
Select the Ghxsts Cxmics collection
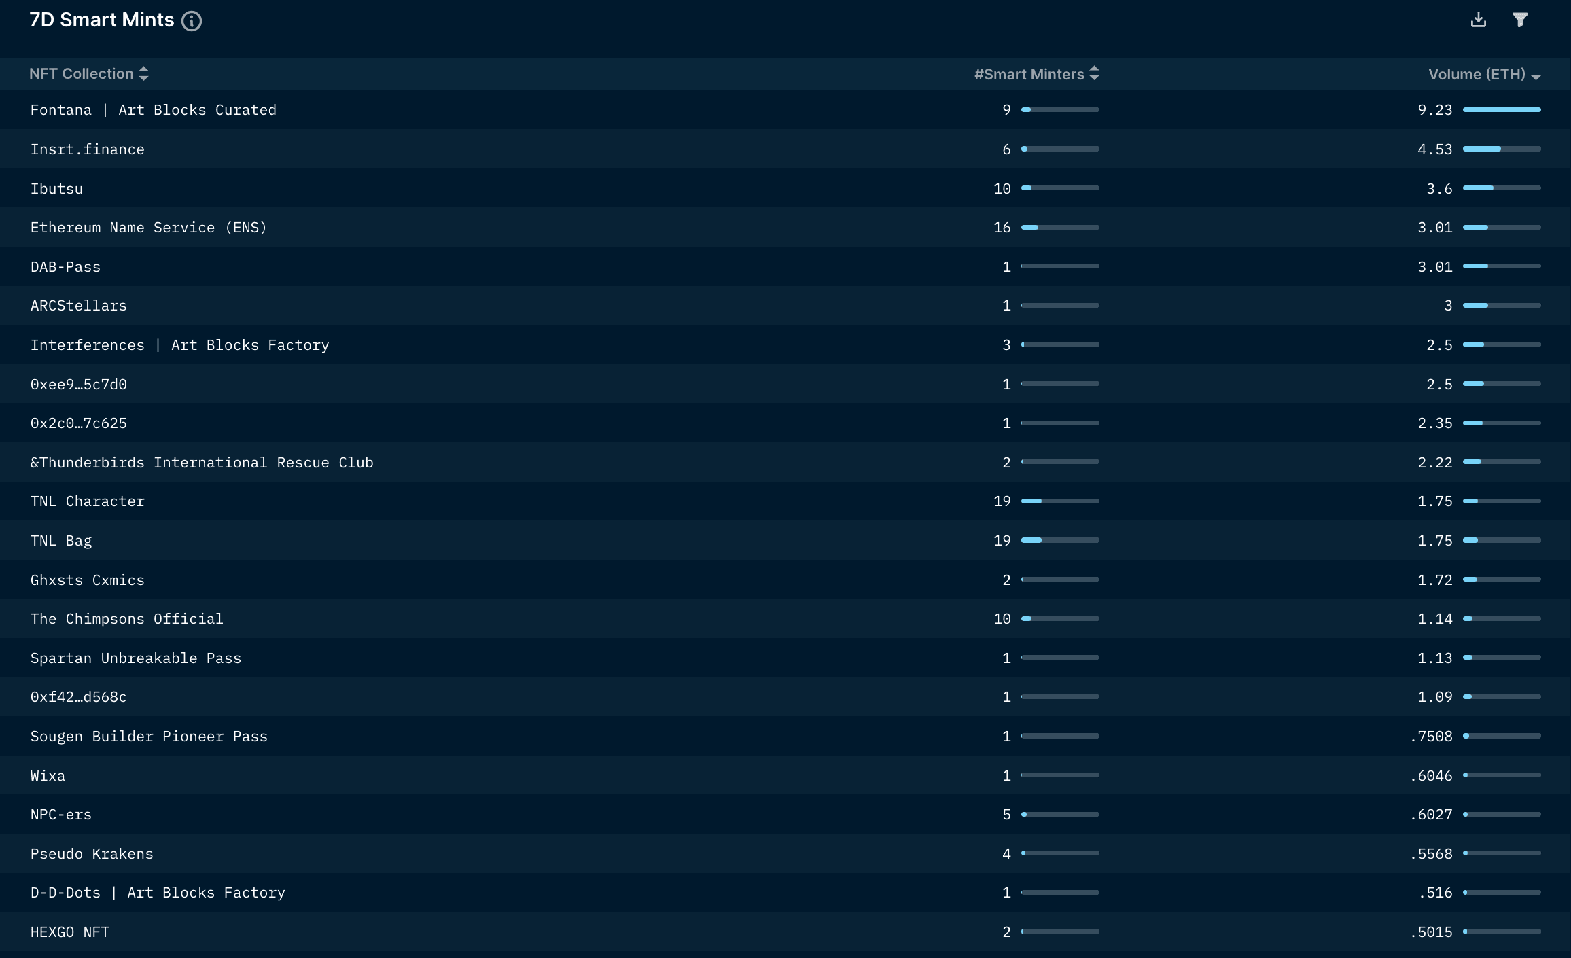pyautogui.click(x=88, y=580)
